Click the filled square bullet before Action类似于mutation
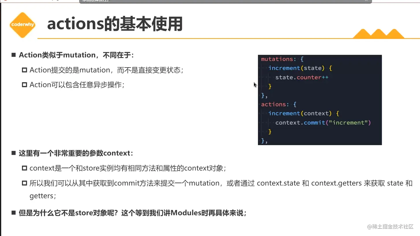Screen dimensions: 420x236 14,55
